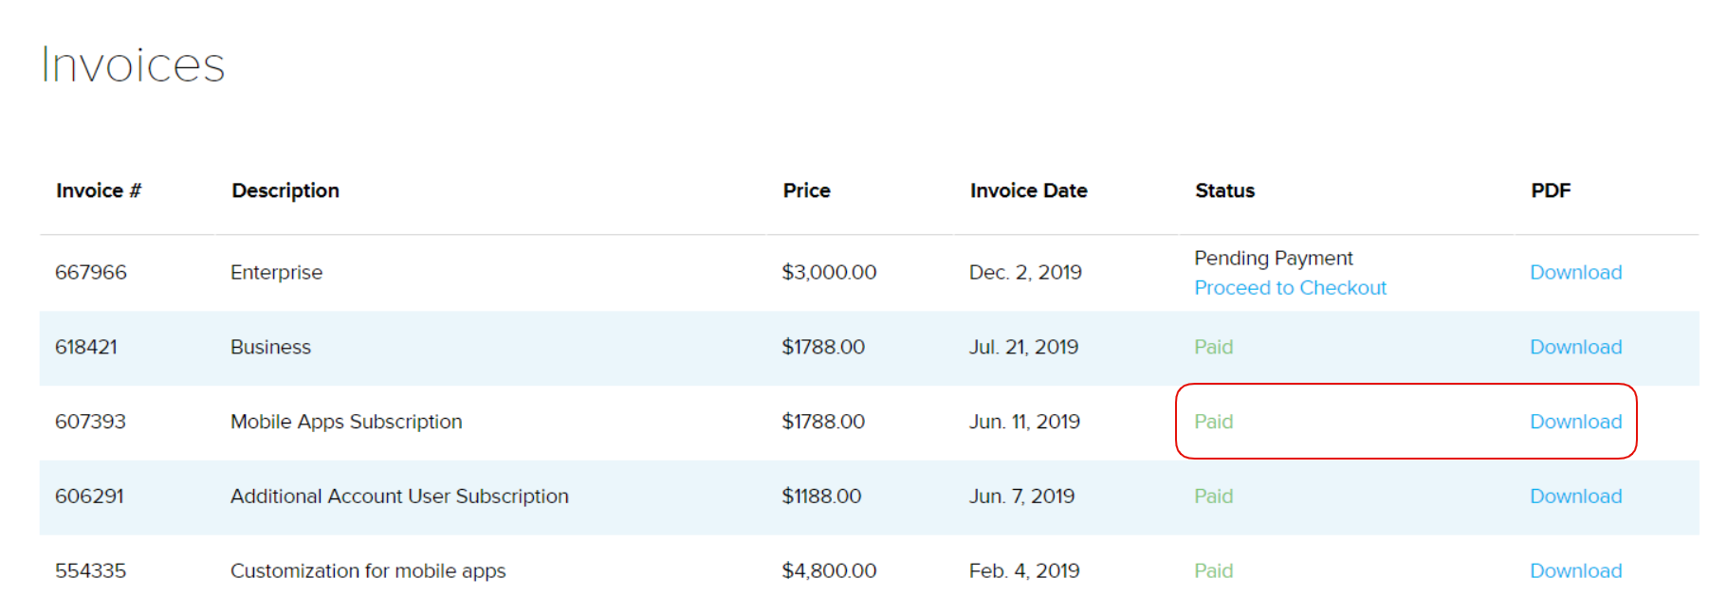1709x614 pixels.
Task: Download Customization for mobile apps PDF
Action: (1575, 571)
